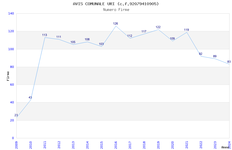232x150 pixels.
Task: Click the Anno x-axis label
Action: [x=225, y=147]
